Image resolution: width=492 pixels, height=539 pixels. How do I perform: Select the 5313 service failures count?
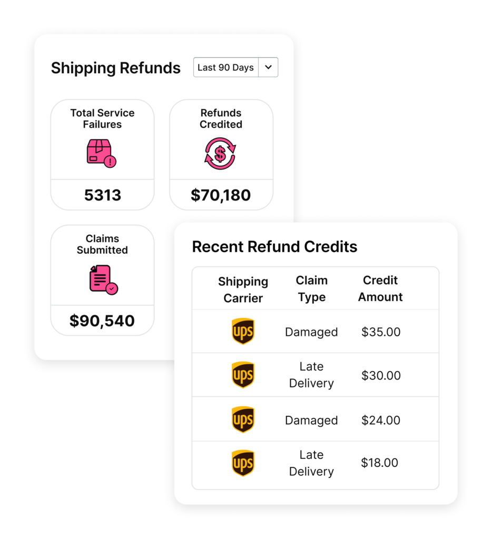pyautogui.click(x=102, y=195)
